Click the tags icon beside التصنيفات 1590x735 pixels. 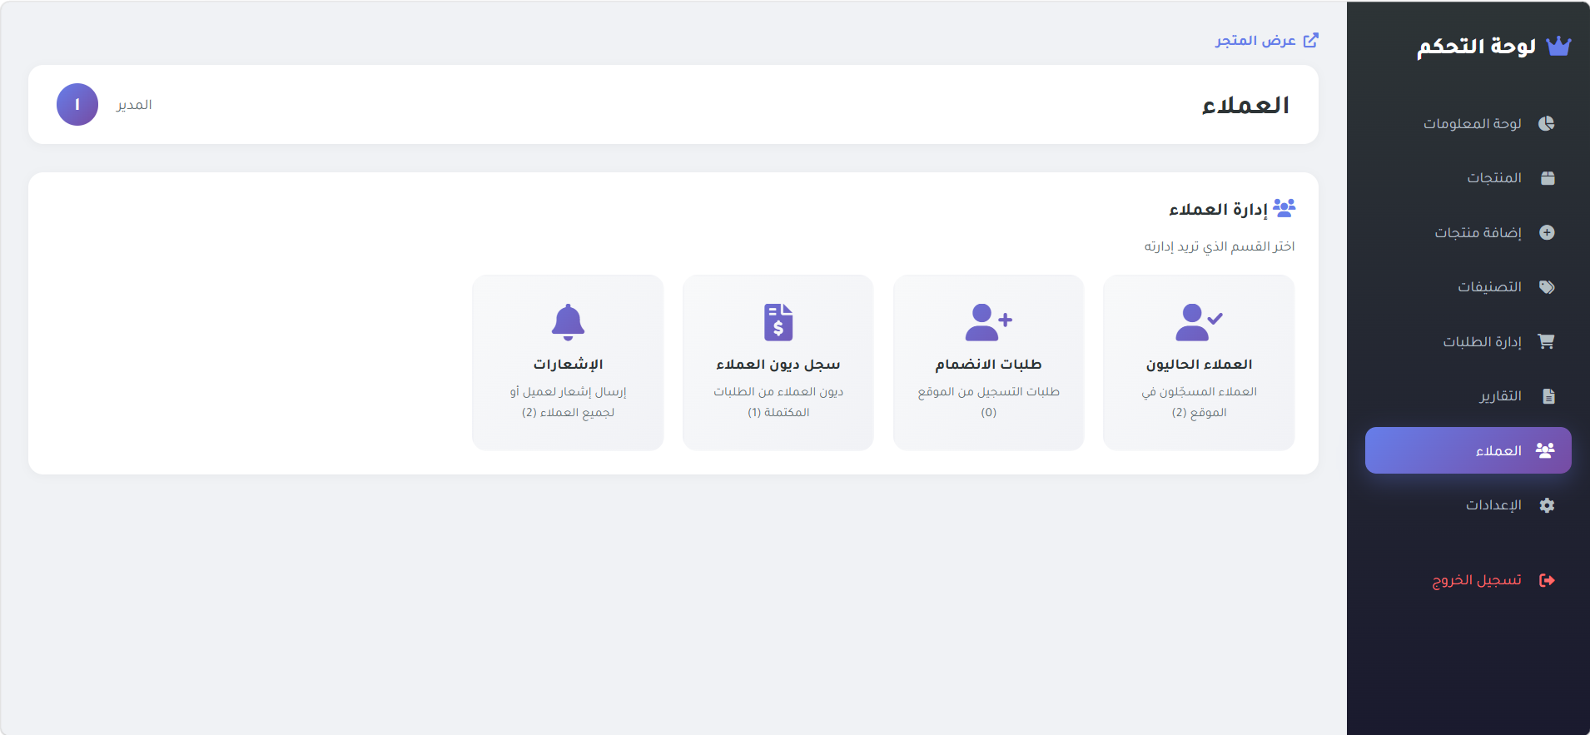point(1547,287)
